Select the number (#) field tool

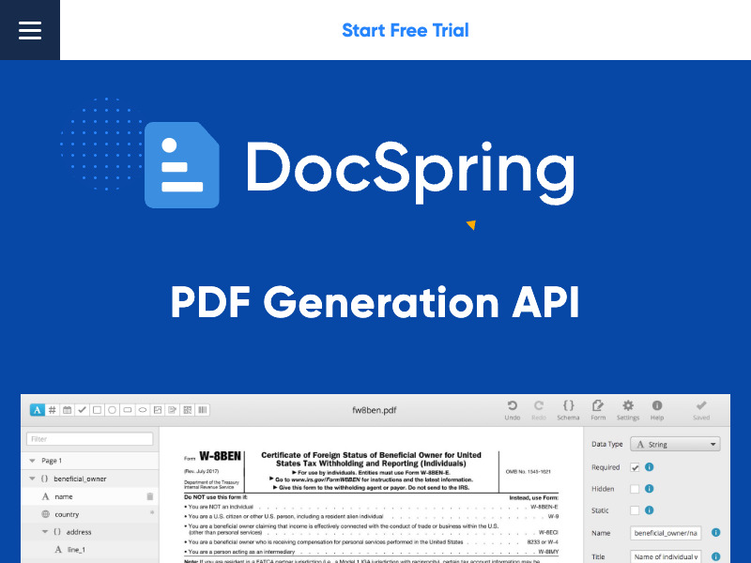pos(53,410)
